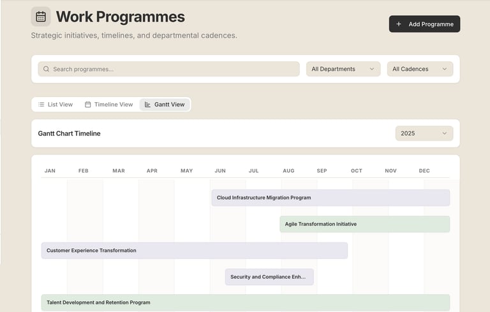The height and width of the screenshot is (312, 490).
Task: Open the All Cadences dropdown
Action: point(420,69)
